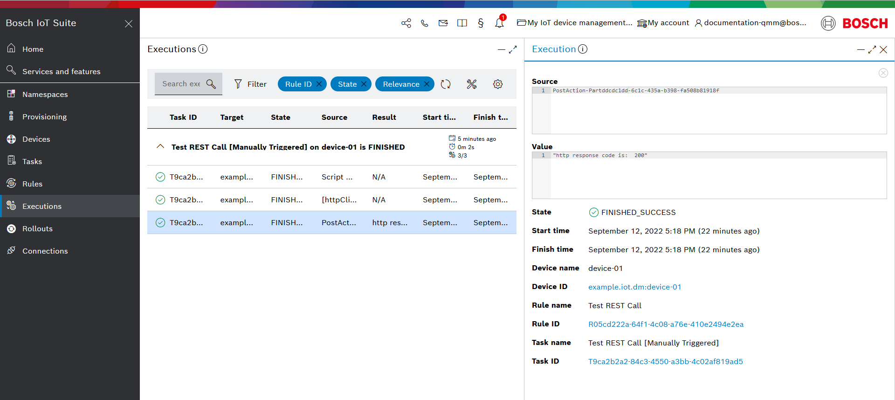Minimize the Executions panel
This screenshot has height=400, width=895.
click(x=501, y=49)
